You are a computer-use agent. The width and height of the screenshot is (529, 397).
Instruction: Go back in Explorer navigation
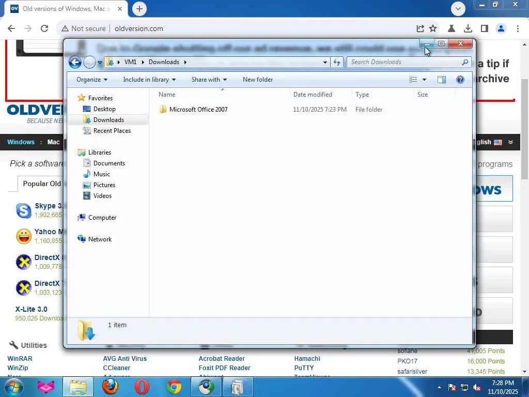(x=75, y=62)
